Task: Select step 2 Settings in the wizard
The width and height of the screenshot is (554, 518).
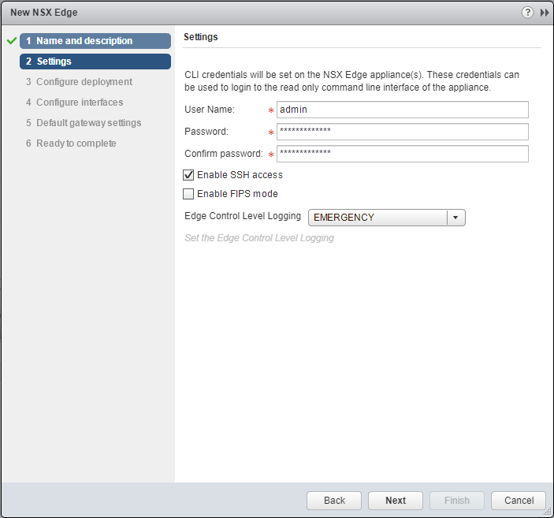Action: 95,61
